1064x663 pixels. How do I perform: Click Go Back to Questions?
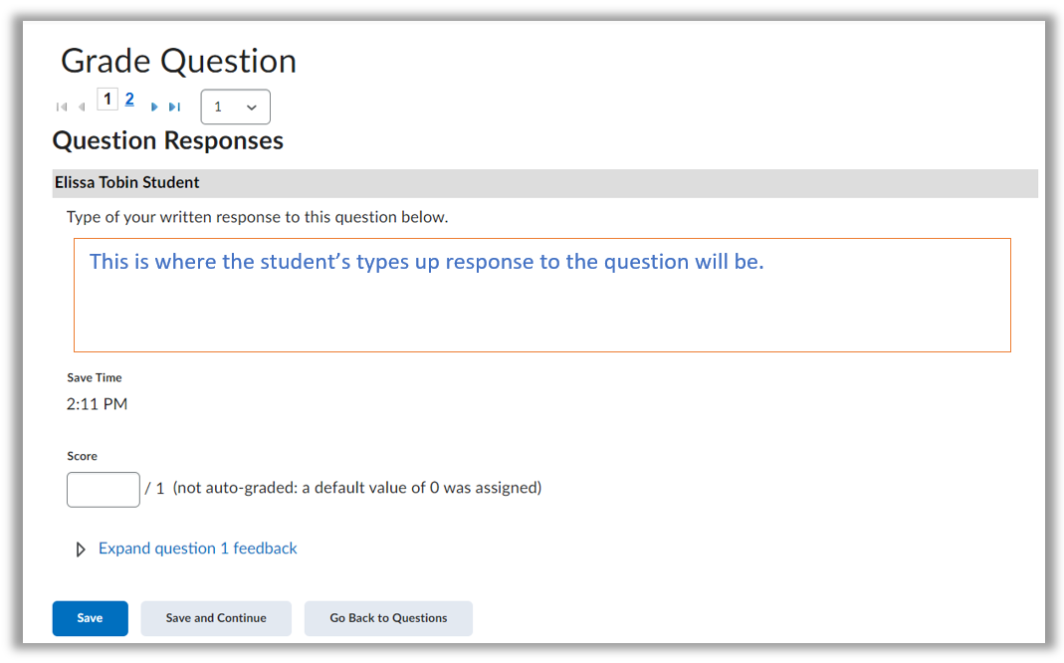[388, 618]
